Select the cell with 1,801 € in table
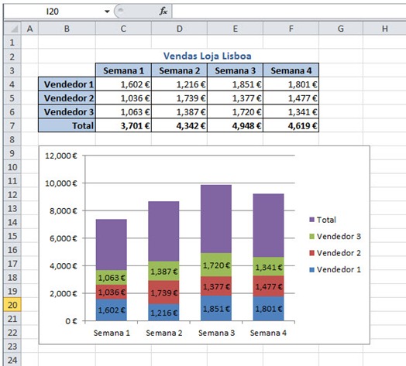 pyautogui.click(x=291, y=84)
